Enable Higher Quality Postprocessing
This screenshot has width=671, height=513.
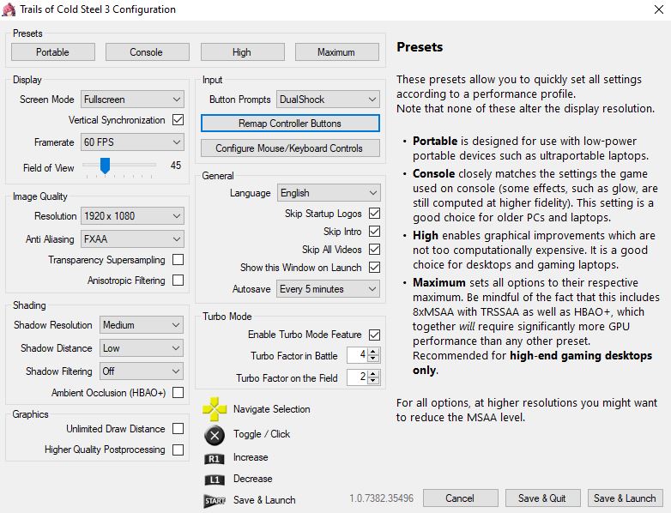pos(178,450)
